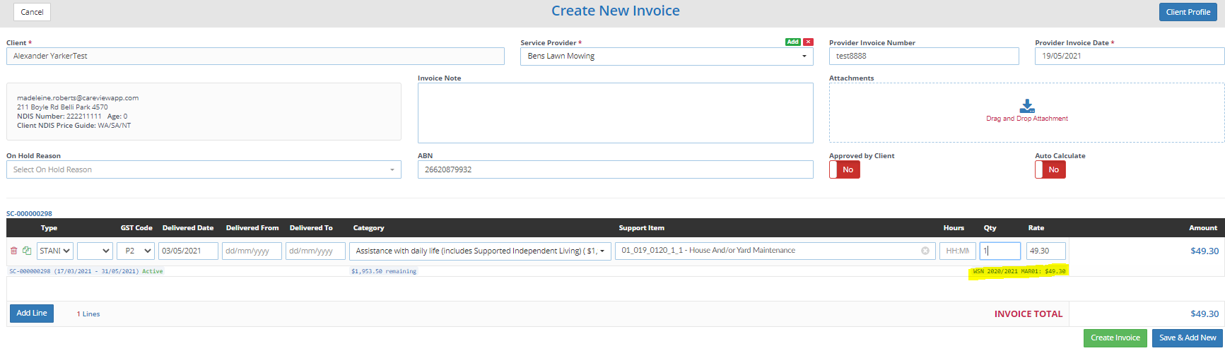Click the Delivered From date field
This screenshot has height=358, width=1225.
[x=252, y=251]
